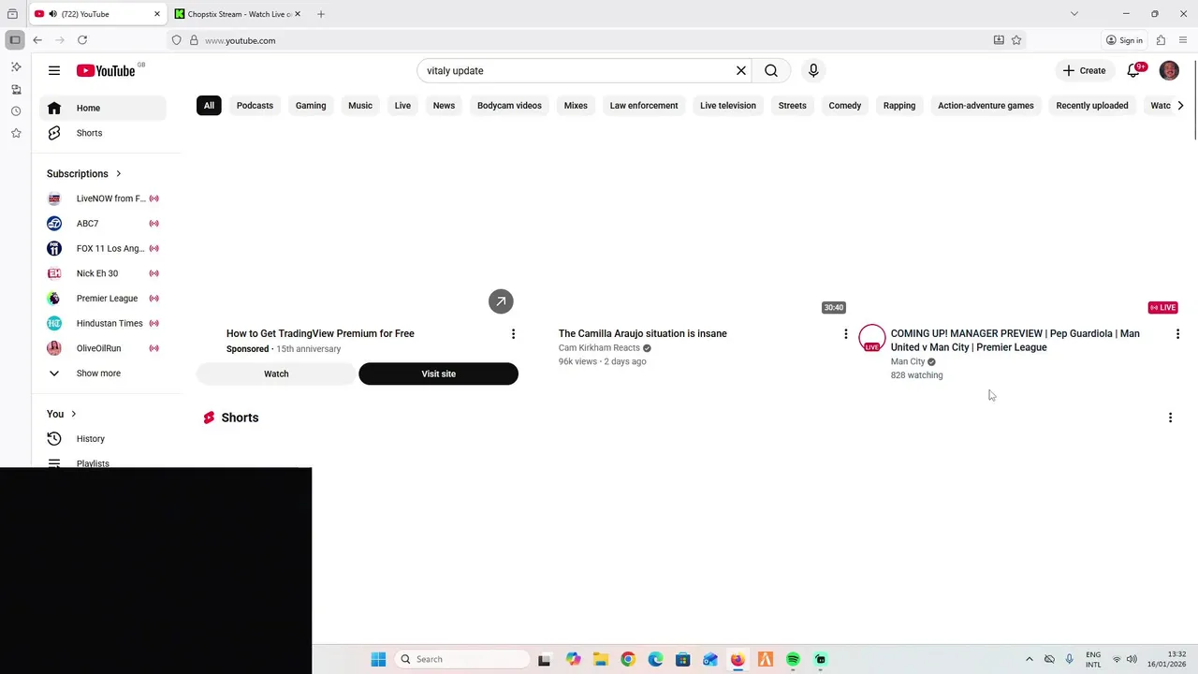1198x674 pixels.
Task: Open YouTube notifications bell
Action: [x=1134, y=70]
